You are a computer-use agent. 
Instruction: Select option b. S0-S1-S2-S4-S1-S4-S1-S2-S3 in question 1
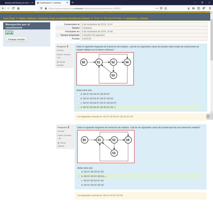click(78, 99)
